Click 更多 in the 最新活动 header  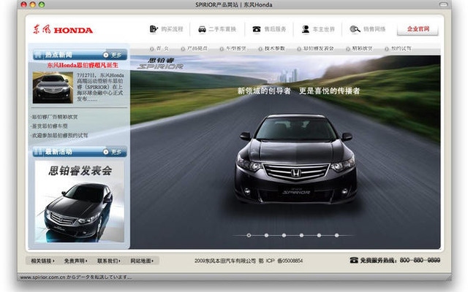113,152
